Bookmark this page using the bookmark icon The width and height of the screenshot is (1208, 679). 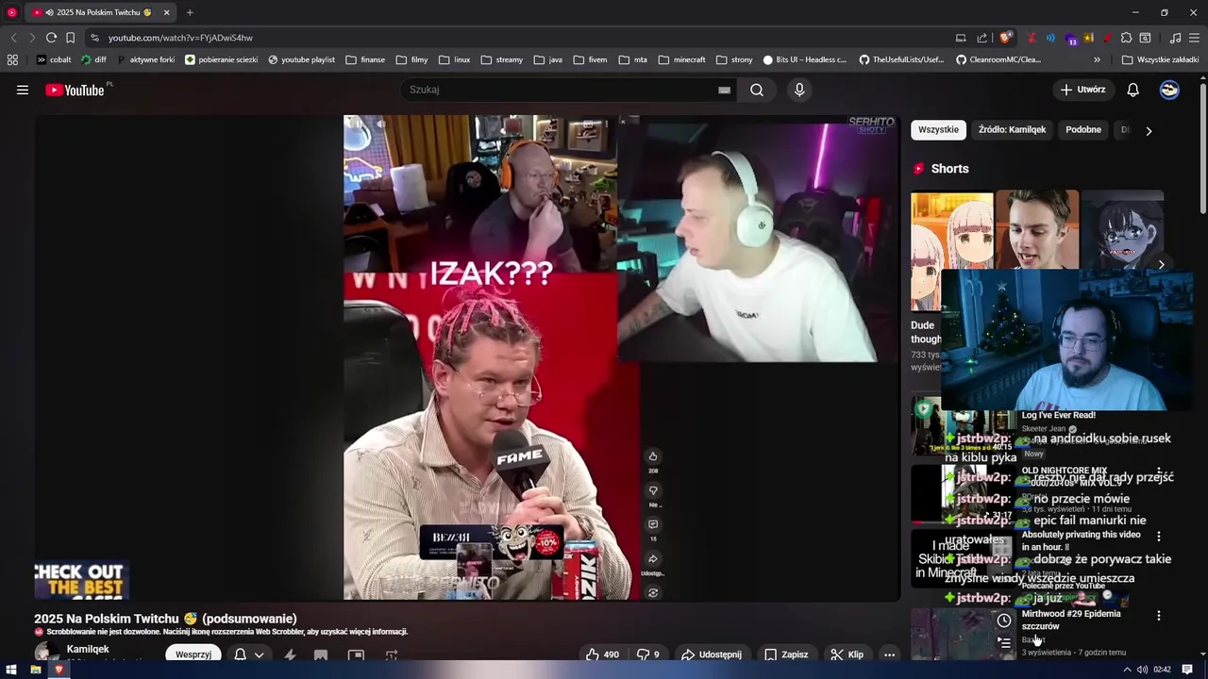click(x=70, y=38)
